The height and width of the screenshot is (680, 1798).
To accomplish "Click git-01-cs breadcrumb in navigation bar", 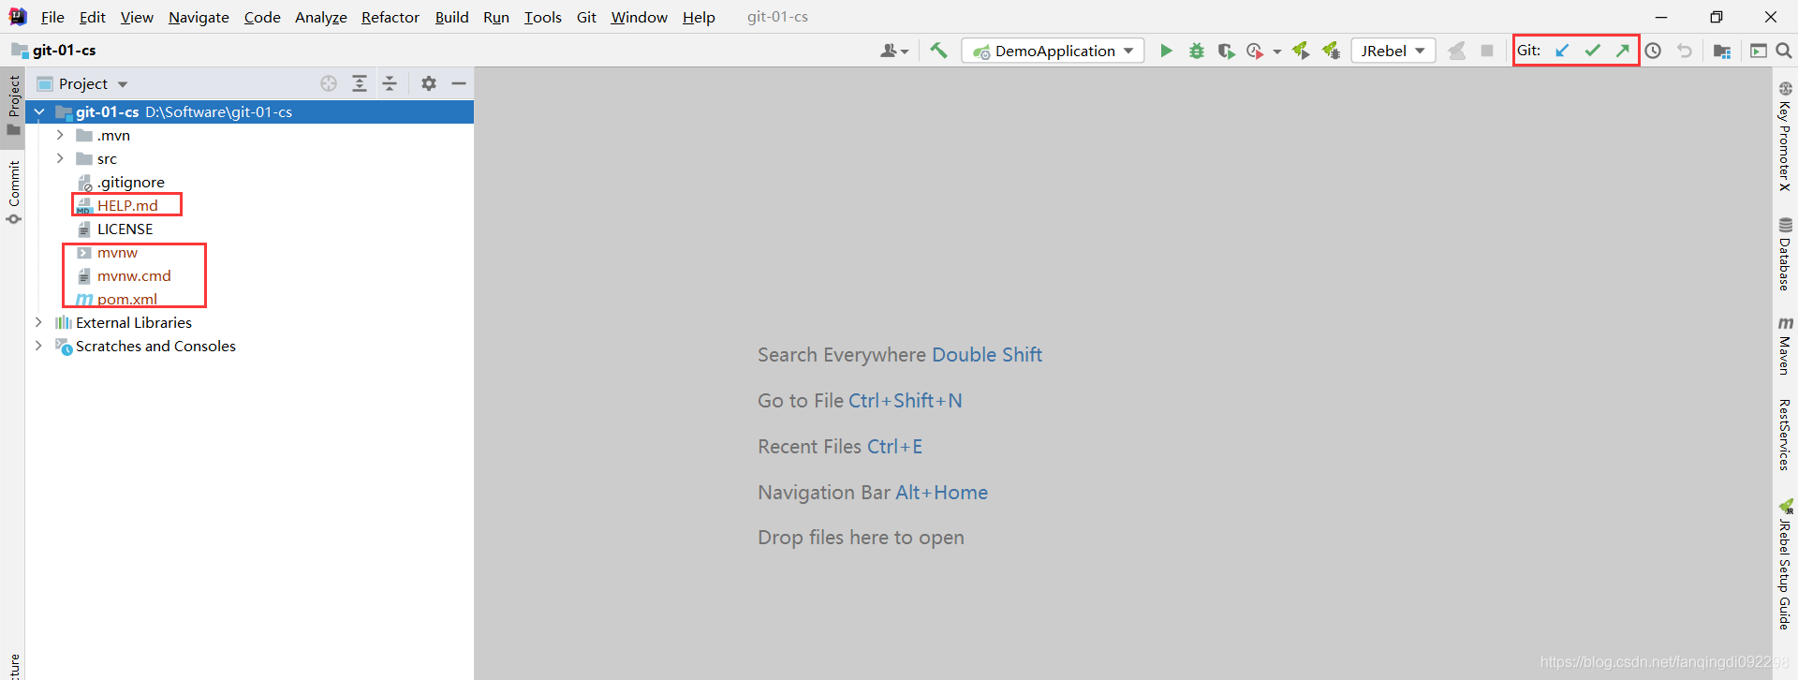I will pyautogui.click(x=64, y=50).
